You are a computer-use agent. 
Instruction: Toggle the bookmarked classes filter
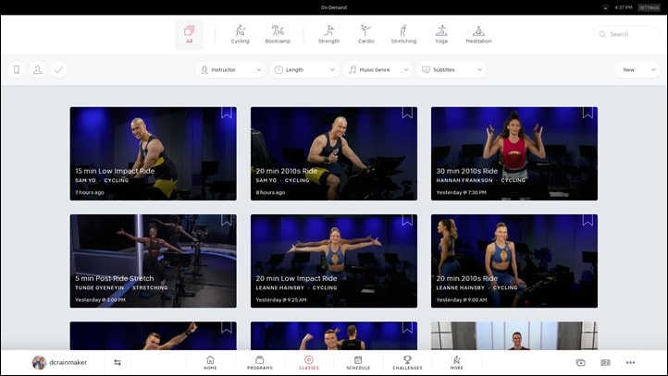tap(17, 70)
